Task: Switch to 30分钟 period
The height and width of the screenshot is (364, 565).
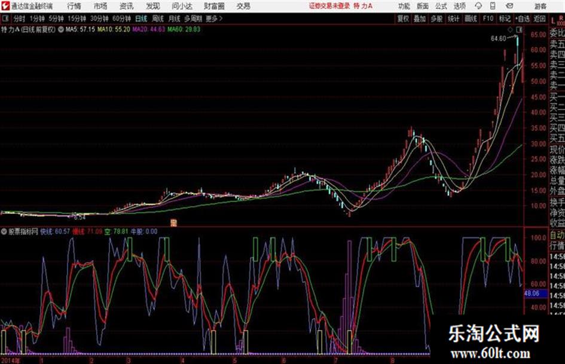Action: (99, 19)
